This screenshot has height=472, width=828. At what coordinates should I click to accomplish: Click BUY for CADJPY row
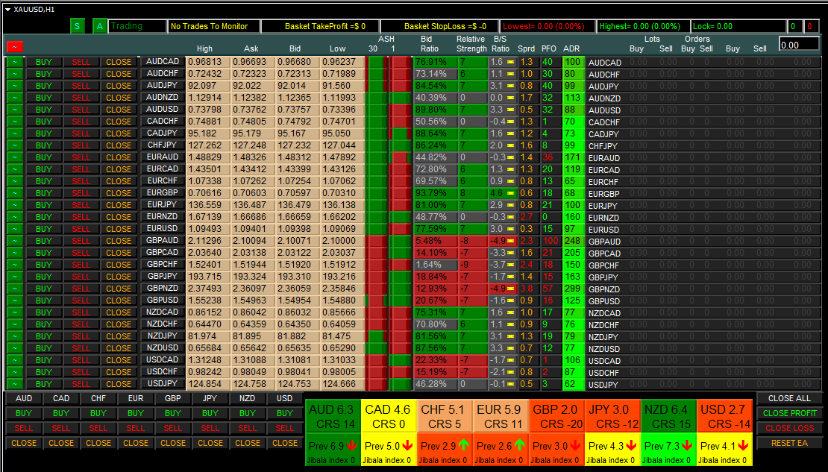coord(44,133)
